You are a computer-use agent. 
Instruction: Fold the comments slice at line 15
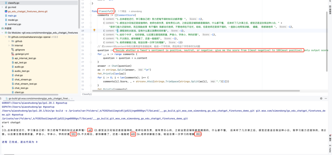tap(91, 15)
